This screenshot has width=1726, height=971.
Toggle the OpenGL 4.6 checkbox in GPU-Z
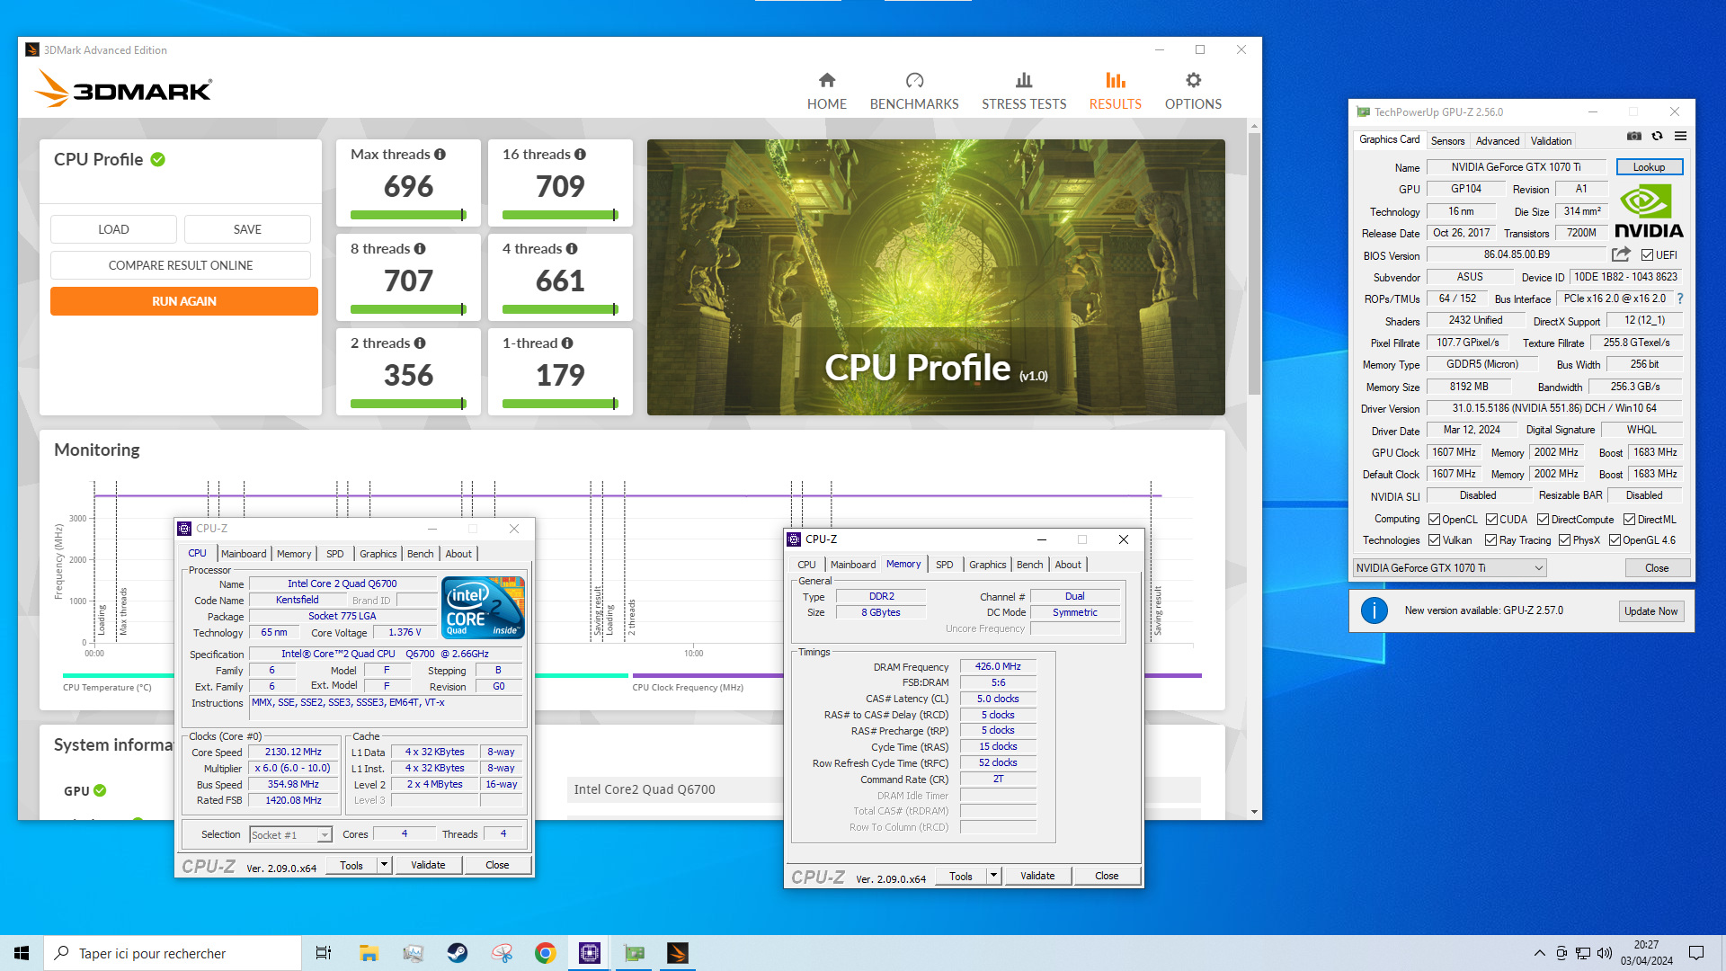coord(1615,540)
